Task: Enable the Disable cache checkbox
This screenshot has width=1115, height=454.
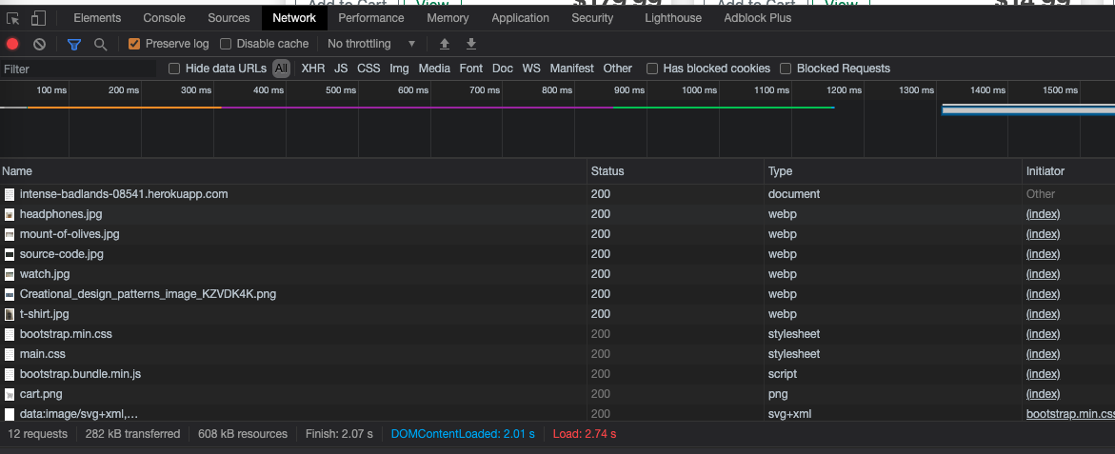Action: (226, 44)
